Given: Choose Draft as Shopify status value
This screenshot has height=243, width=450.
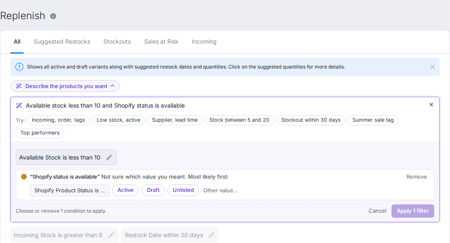Looking at the screenshot, I should (x=153, y=190).
